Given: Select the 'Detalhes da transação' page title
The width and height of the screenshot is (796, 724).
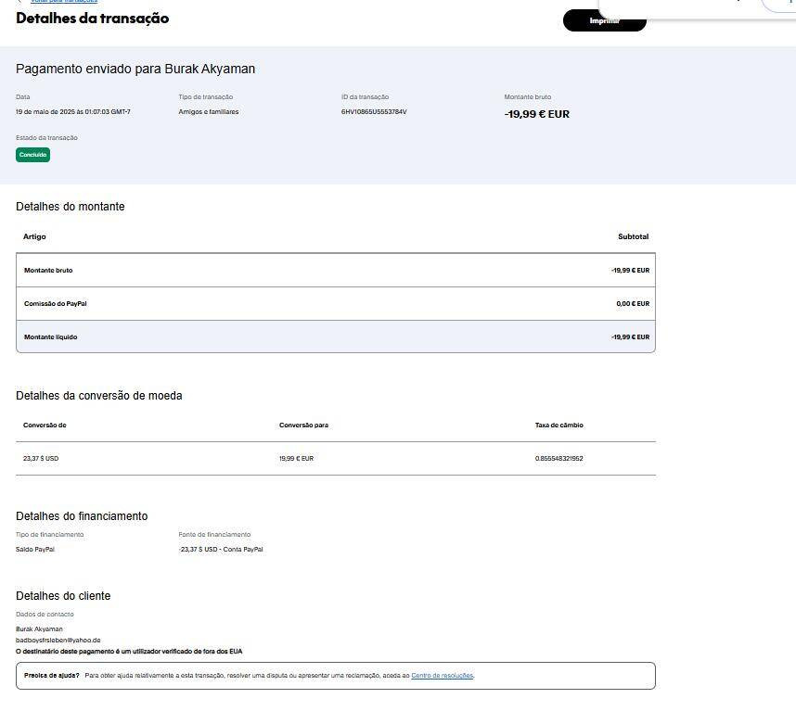Looking at the screenshot, I should point(93,19).
